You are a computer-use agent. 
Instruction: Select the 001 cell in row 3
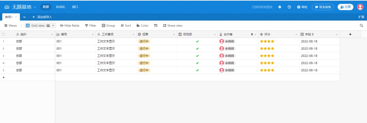click(x=75, y=56)
